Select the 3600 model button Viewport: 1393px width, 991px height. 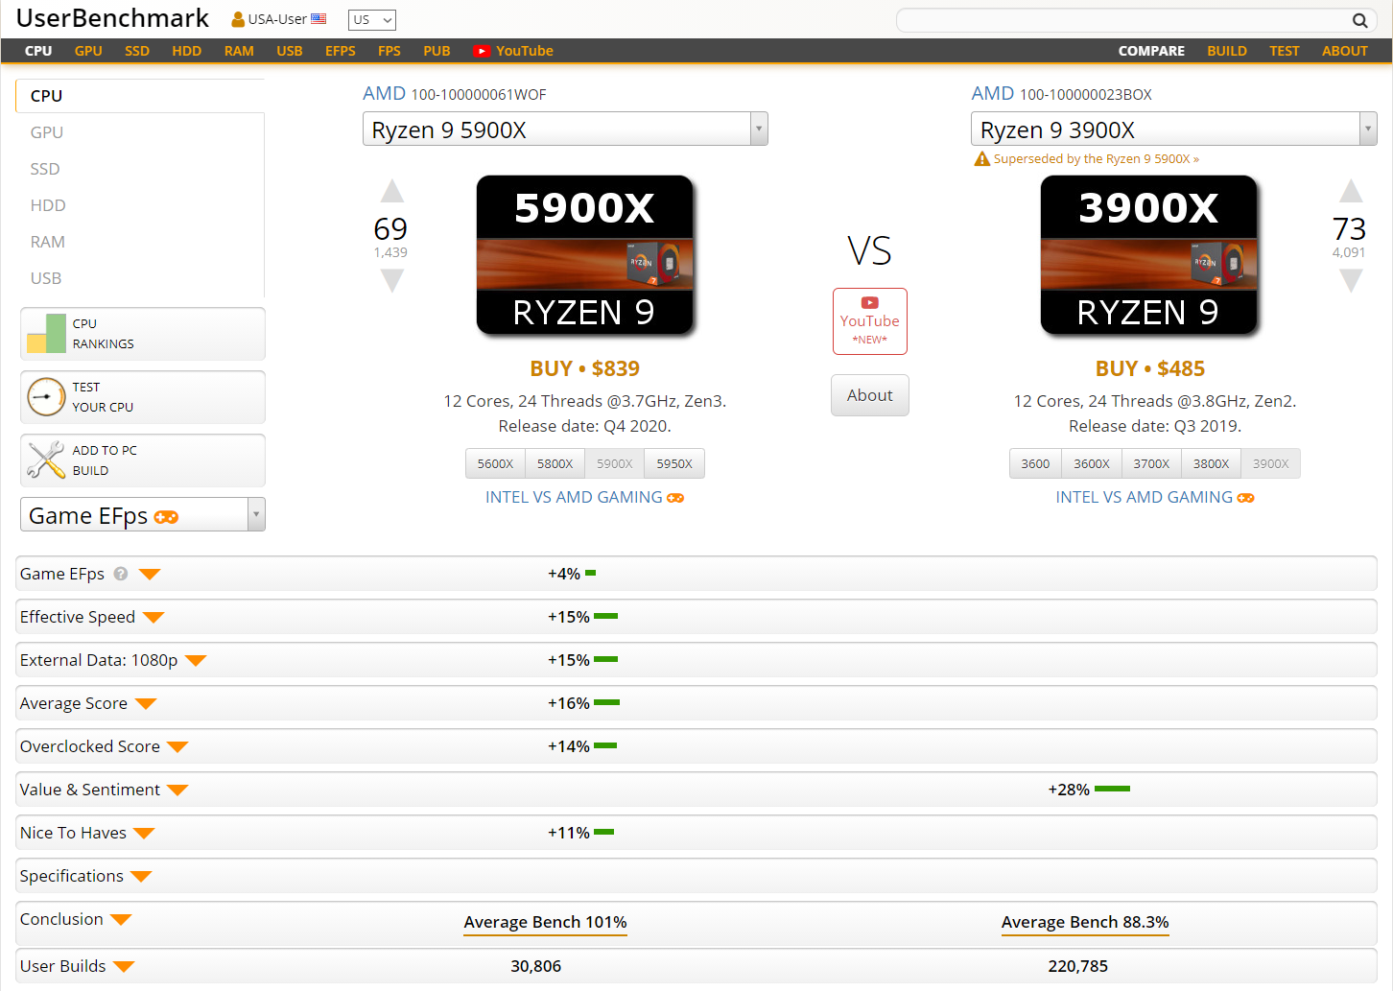click(x=1035, y=463)
